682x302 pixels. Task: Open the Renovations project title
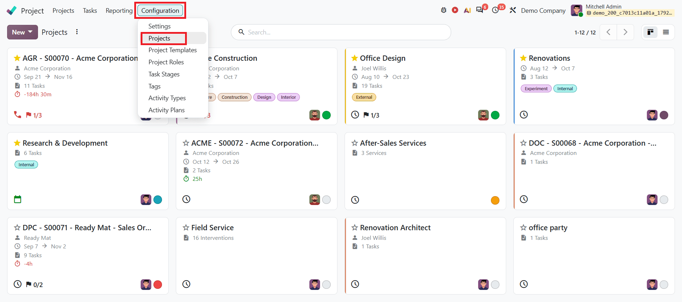click(549, 58)
